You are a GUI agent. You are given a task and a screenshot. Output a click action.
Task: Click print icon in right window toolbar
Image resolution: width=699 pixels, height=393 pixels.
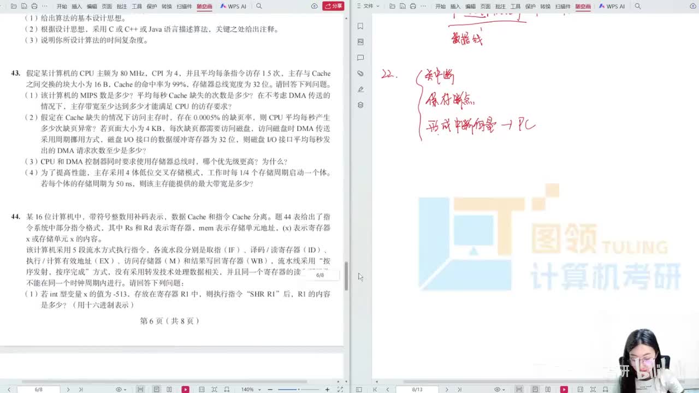pos(413,6)
